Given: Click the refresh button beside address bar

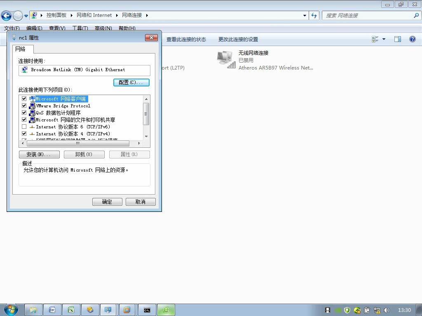Looking at the screenshot, I should (x=314, y=15).
